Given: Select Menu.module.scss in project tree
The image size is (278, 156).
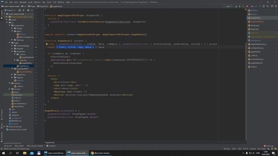Looking at the screenshot, I should coord(25,37).
